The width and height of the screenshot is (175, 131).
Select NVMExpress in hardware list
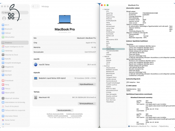[x=110, y=32]
